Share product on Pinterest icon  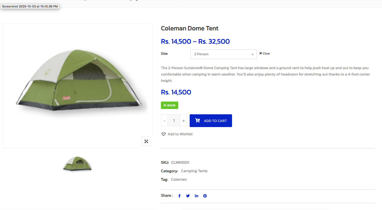[205, 196]
